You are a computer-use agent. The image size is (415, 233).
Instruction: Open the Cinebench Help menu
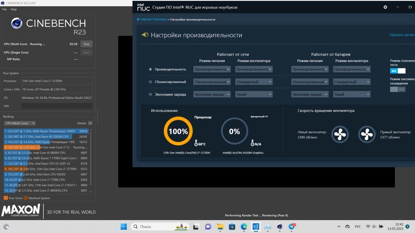13,9
